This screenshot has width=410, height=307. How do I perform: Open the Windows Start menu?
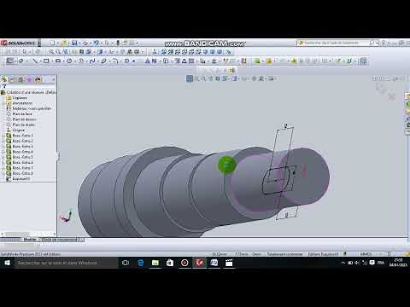[x=7, y=263]
